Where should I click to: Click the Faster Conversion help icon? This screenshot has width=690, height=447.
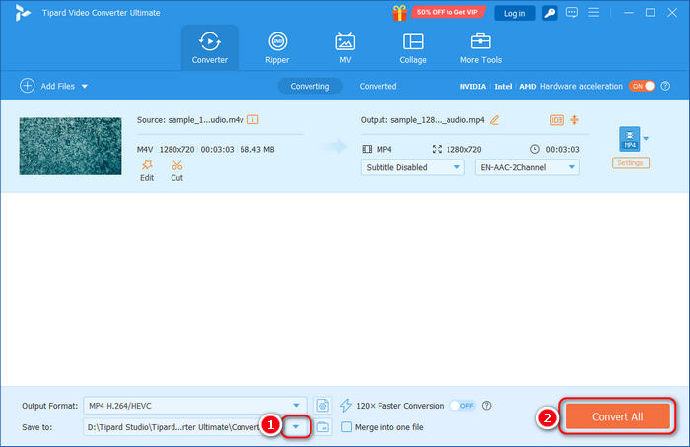coord(486,406)
